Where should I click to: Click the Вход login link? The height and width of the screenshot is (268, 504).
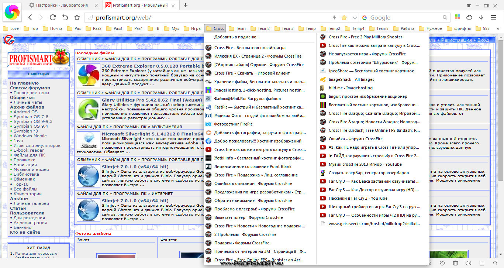pos(483,40)
